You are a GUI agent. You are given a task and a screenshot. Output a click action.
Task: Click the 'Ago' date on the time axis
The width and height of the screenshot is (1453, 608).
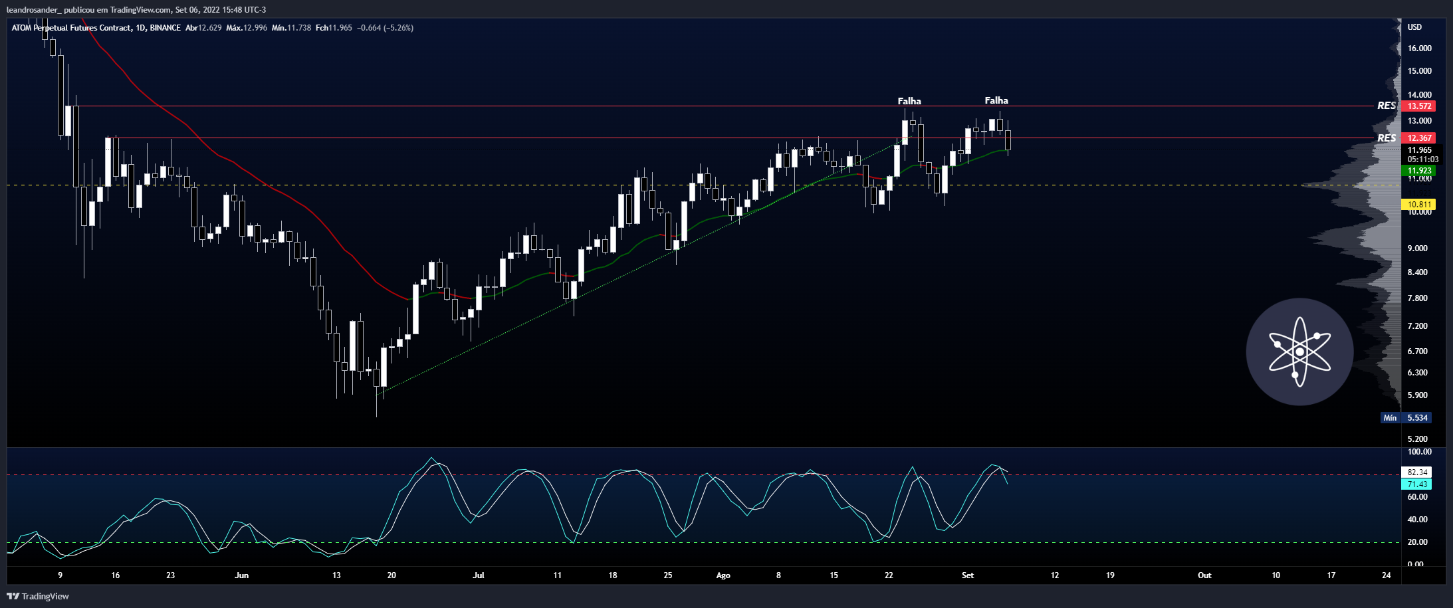723,575
